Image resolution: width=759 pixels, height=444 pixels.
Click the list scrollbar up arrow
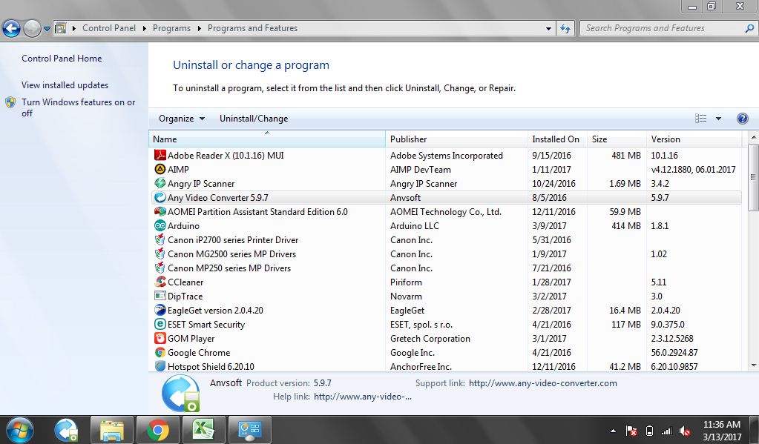click(754, 138)
